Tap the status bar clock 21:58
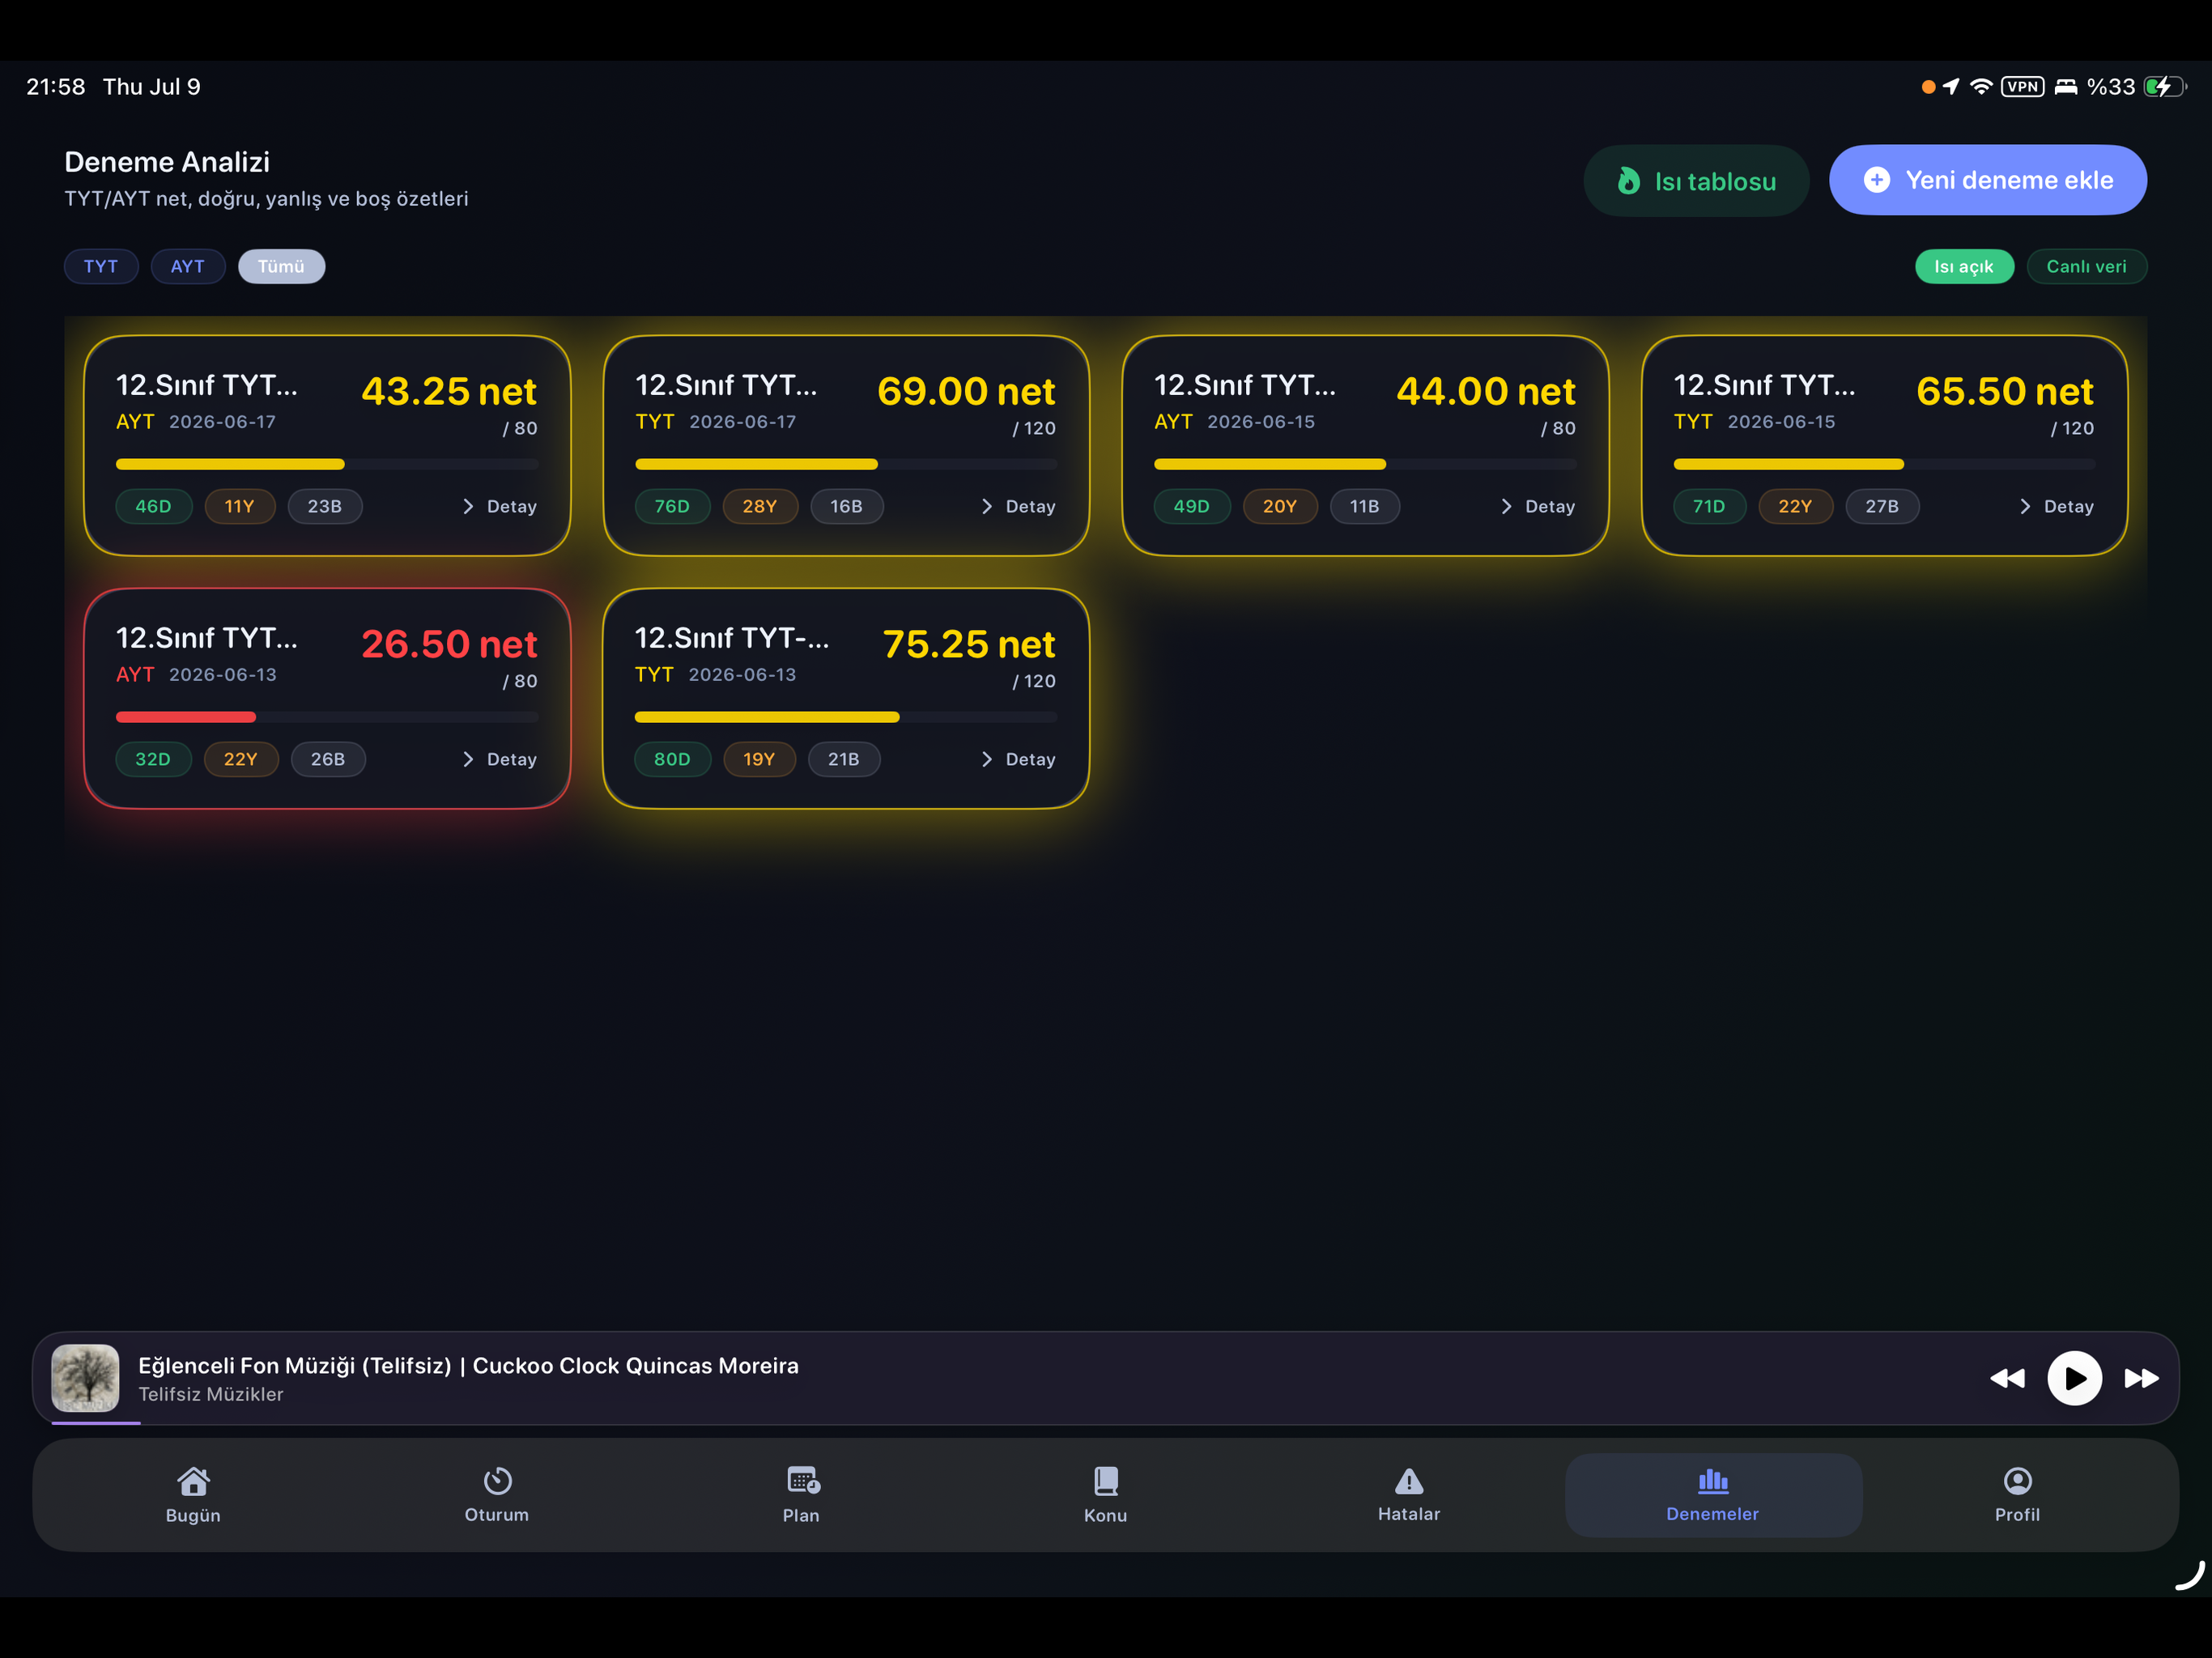 coord(56,87)
